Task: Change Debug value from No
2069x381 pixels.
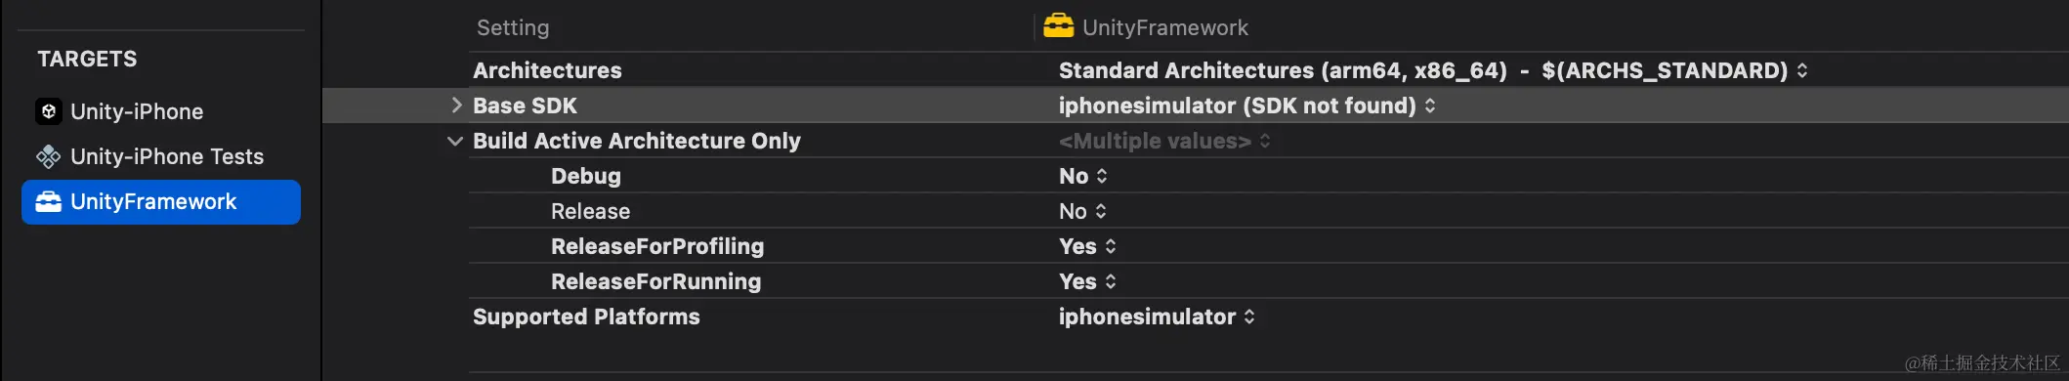Action: (x=1083, y=176)
